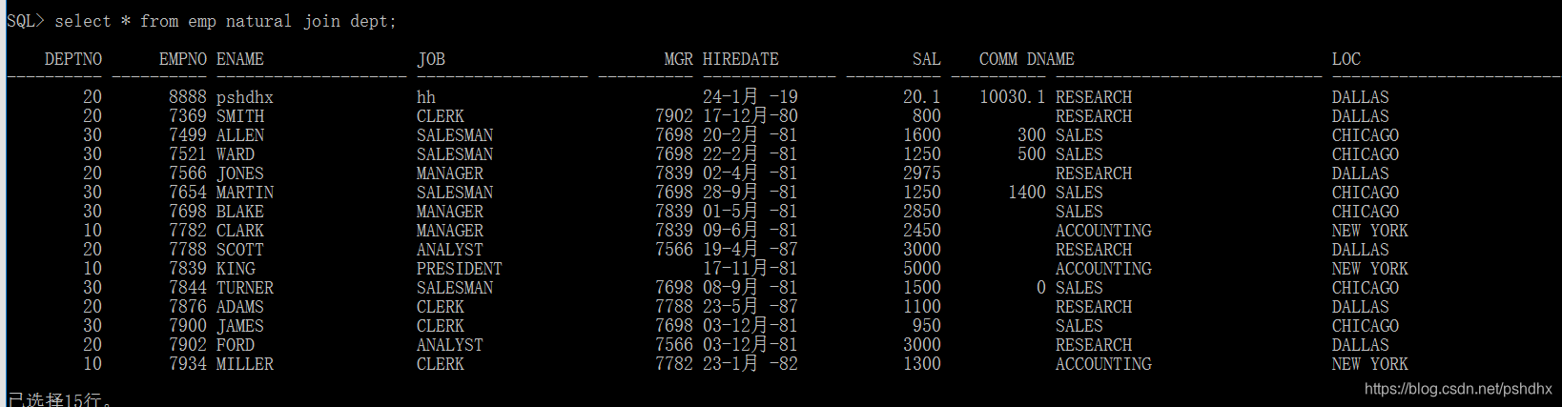Viewport: 1562px width, 407px height.
Task: Click the 已选择15行 result message
Action: pos(59,399)
